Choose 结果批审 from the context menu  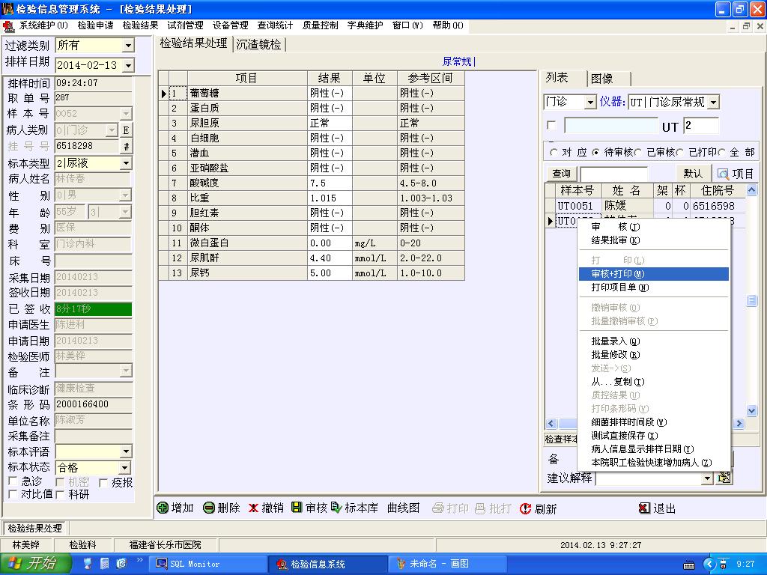653,240
